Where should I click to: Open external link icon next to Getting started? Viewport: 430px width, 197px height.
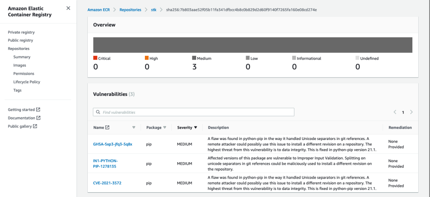click(38, 109)
